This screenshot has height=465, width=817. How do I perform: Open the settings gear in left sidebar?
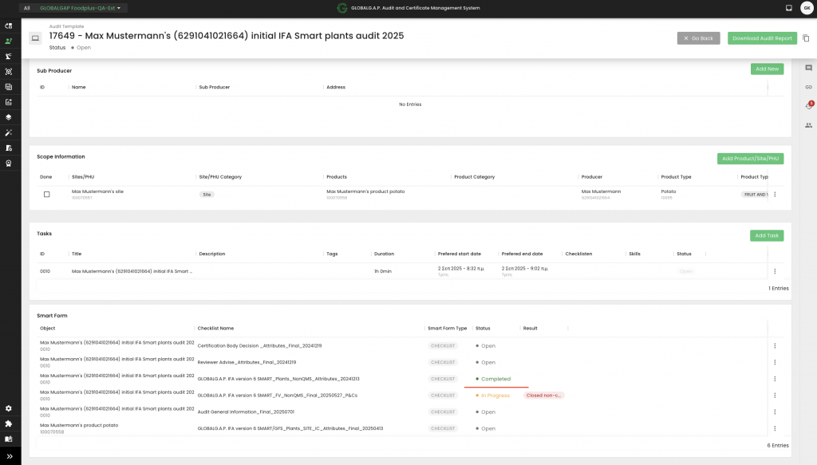point(9,408)
